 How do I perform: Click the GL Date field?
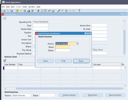pos(99,29)
